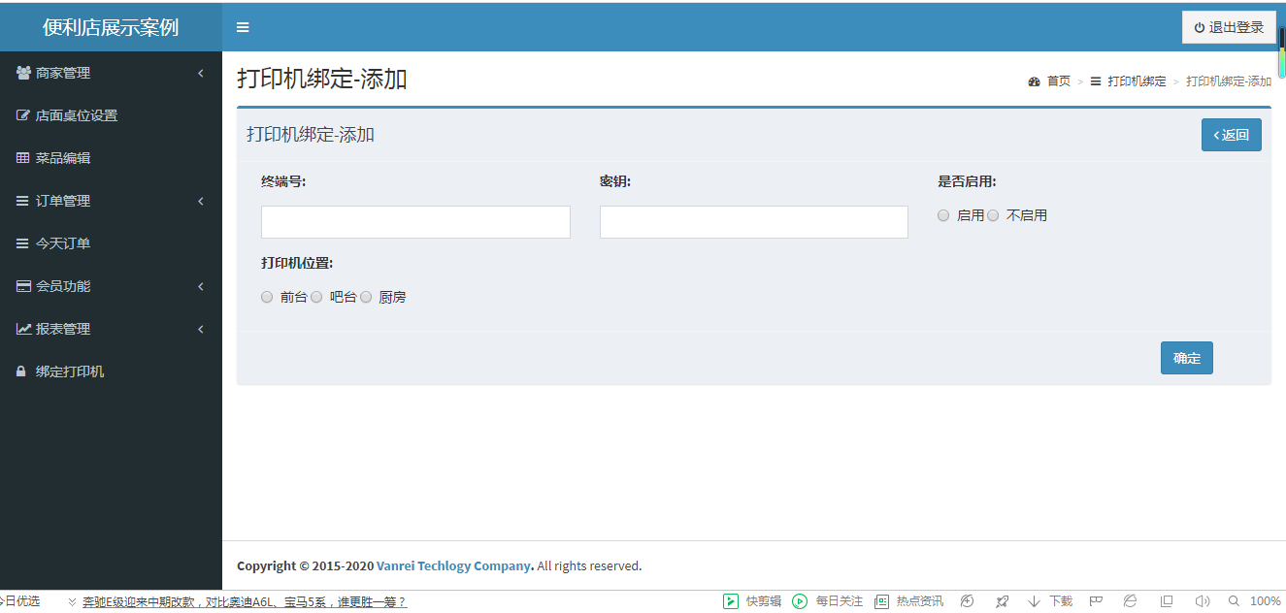Viewport: 1286px width, 613px height.
Task: Click the rocket icon in status bar
Action: (x=1003, y=601)
